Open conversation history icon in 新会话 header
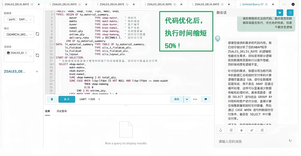 pos(290,13)
